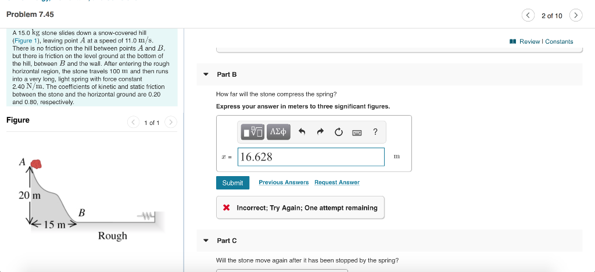
Task: Click the Review book icon
Action: [512, 41]
